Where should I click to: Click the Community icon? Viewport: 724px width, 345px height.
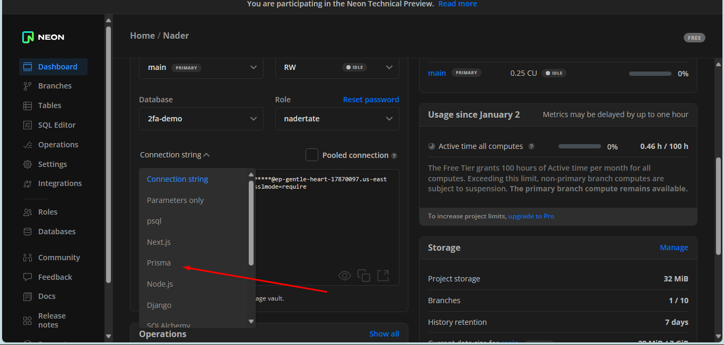pos(28,258)
